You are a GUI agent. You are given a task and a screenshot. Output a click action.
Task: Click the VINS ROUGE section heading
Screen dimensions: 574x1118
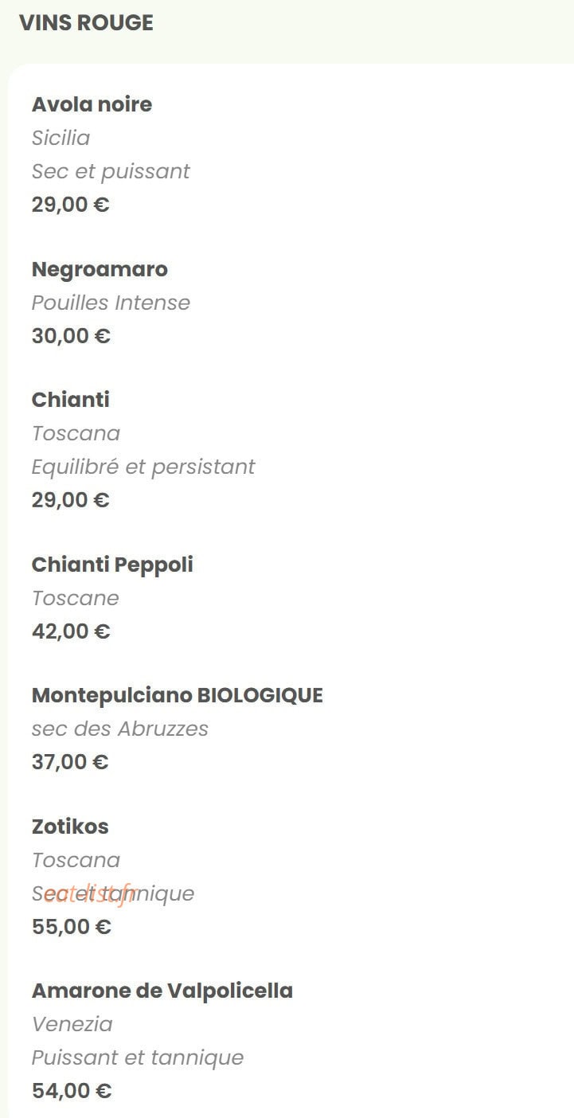86,23
